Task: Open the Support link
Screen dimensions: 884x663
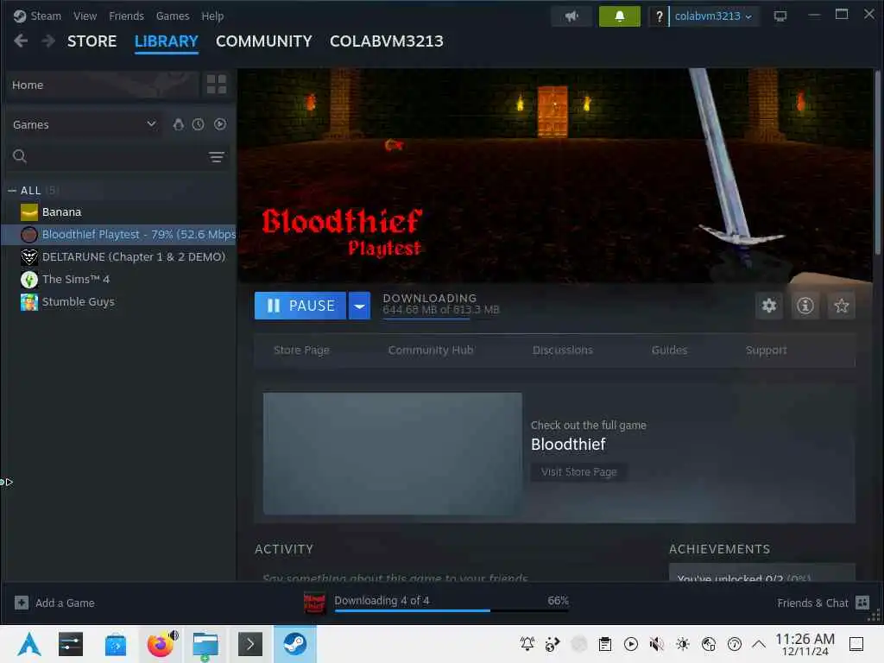Action: 767,350
